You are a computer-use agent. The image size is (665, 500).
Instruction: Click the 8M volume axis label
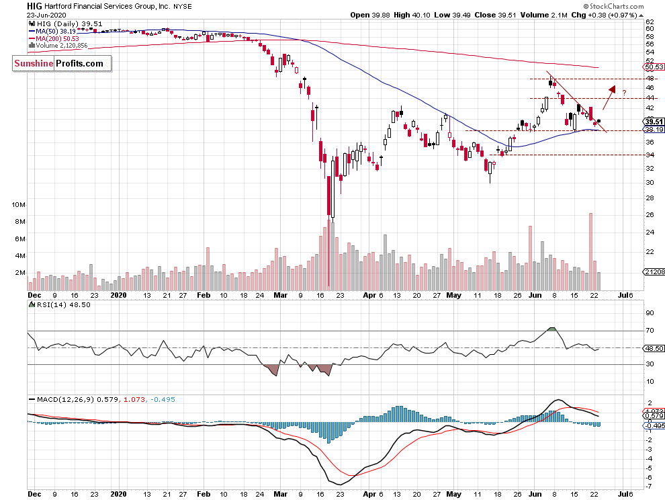click(x=20, y=222)
